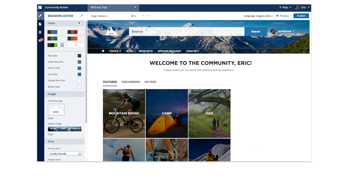Click the upload icon in color palettes

pyautogui.click(x=76, y=45)
